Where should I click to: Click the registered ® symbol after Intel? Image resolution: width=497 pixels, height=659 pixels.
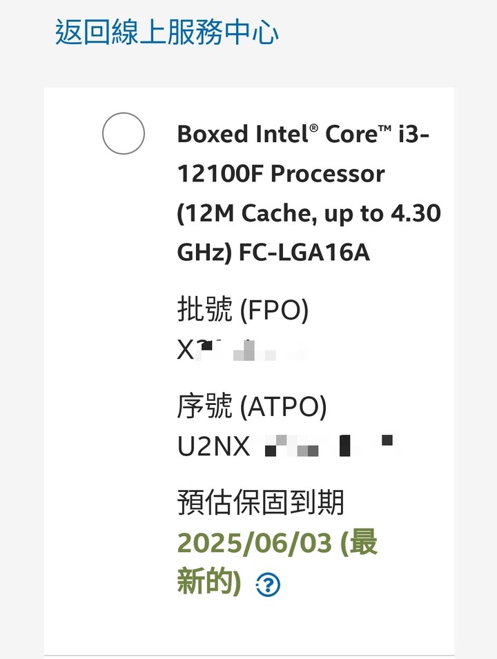click(313, 128)
